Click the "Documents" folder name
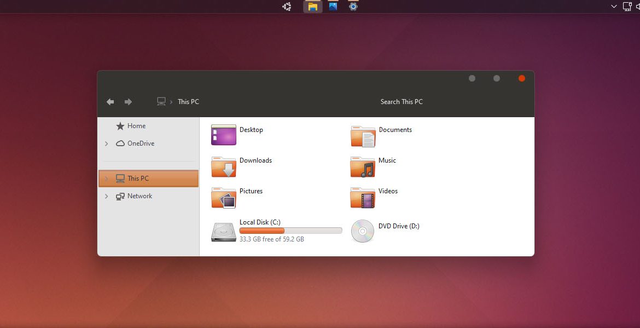Image resolution: width=640 pixels, height=328 pixels. 395,130
